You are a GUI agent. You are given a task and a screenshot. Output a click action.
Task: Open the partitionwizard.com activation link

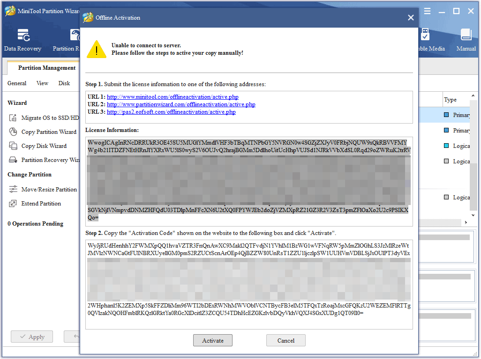coord(181,104)
